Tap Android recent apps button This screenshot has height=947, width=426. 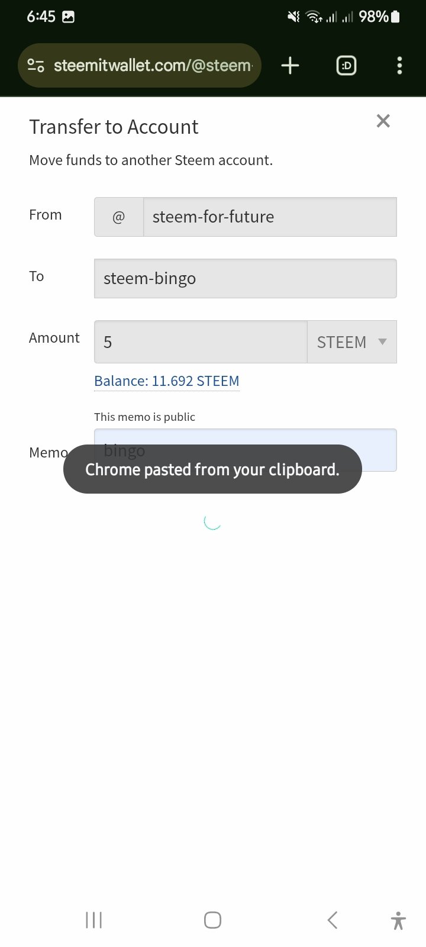[x=93, y=920]
